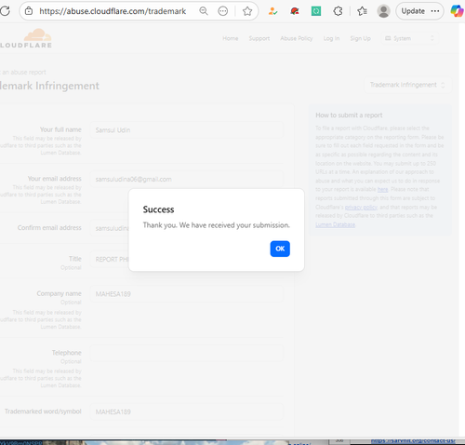The image size is (465, 445).
Task: Open the address bar more-options ellipsis icon
Action: tap(223, 11)
